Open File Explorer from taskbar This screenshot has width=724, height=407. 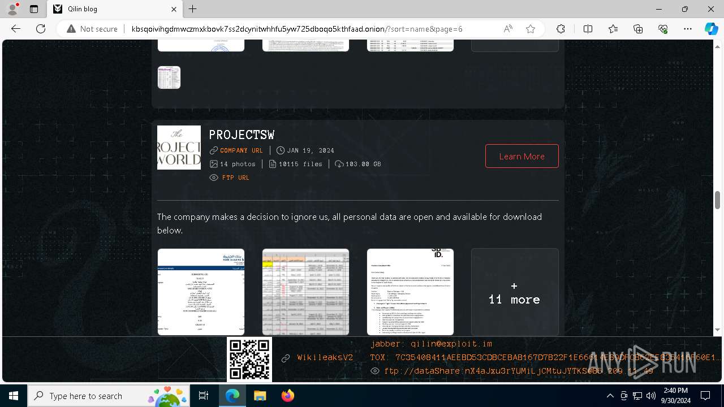[x=260, y=396]
